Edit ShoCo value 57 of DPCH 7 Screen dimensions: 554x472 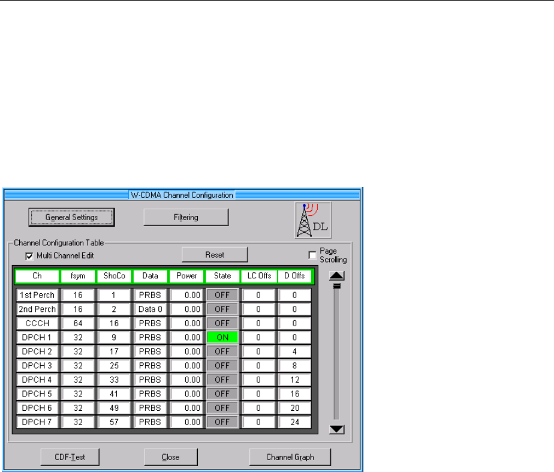click(x=114, y=422)
